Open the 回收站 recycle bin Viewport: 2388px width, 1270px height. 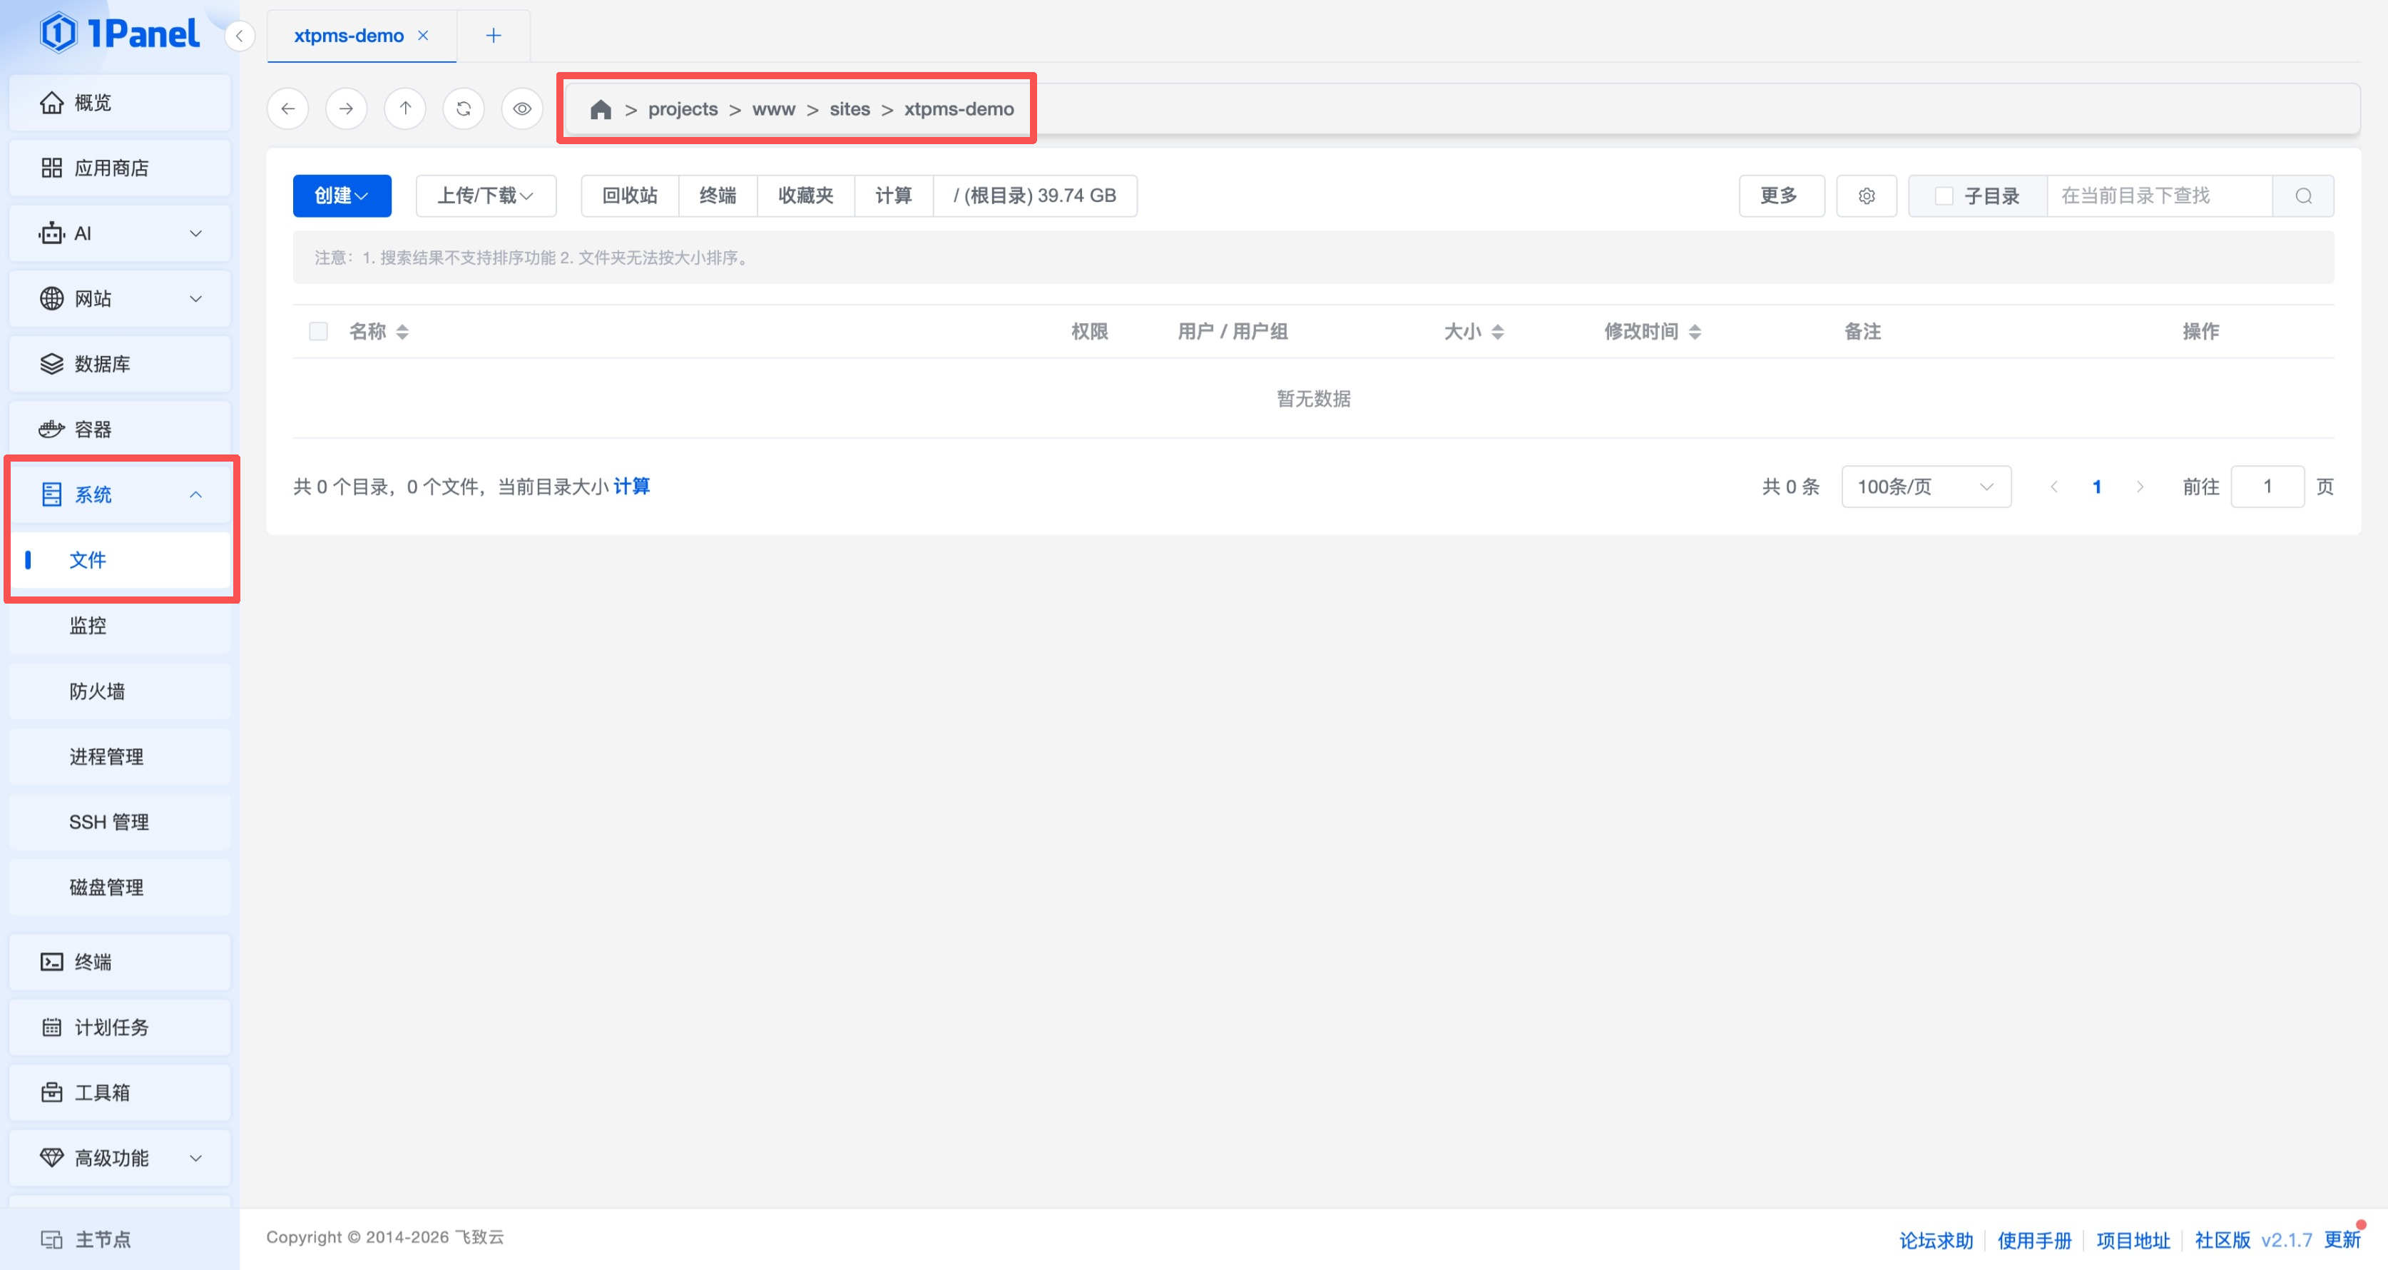[631, 195]
